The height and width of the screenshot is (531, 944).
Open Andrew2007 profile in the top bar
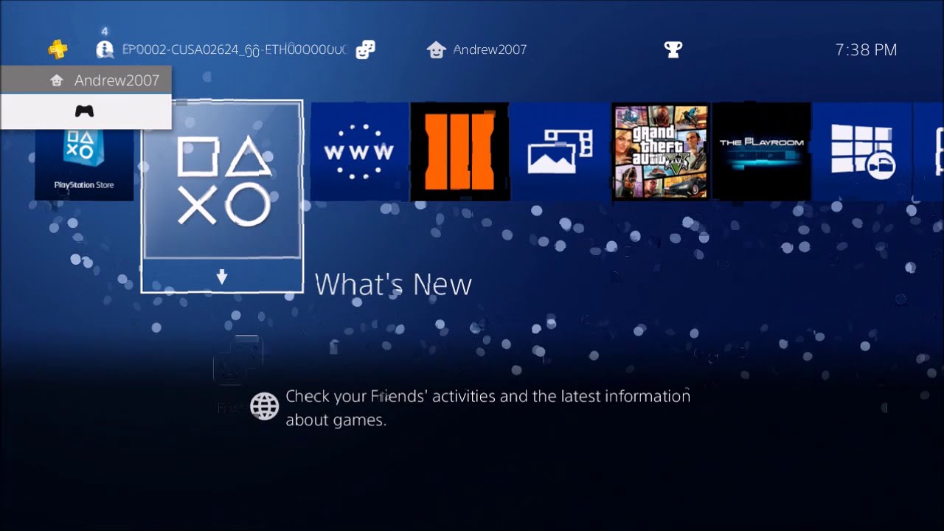[x=477, y=49]
